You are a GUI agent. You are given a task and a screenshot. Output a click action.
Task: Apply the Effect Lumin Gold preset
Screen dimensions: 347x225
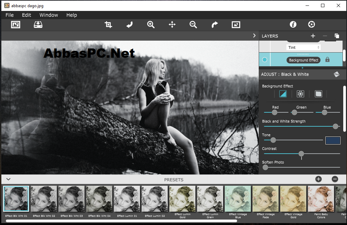(x=182, y=199)
